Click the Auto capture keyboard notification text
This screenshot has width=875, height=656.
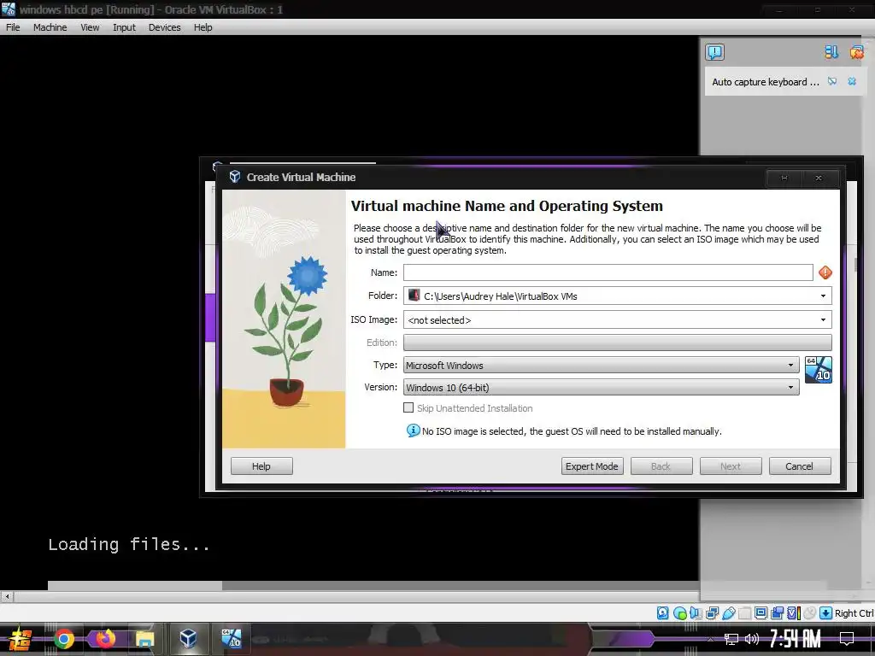pyautogui.click(x=765, y=82)
